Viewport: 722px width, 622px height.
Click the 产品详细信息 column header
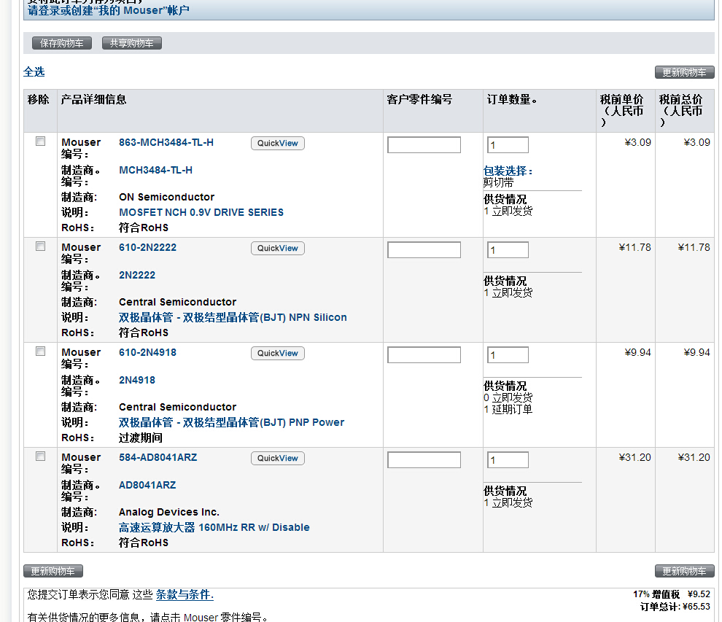(93, 99)
